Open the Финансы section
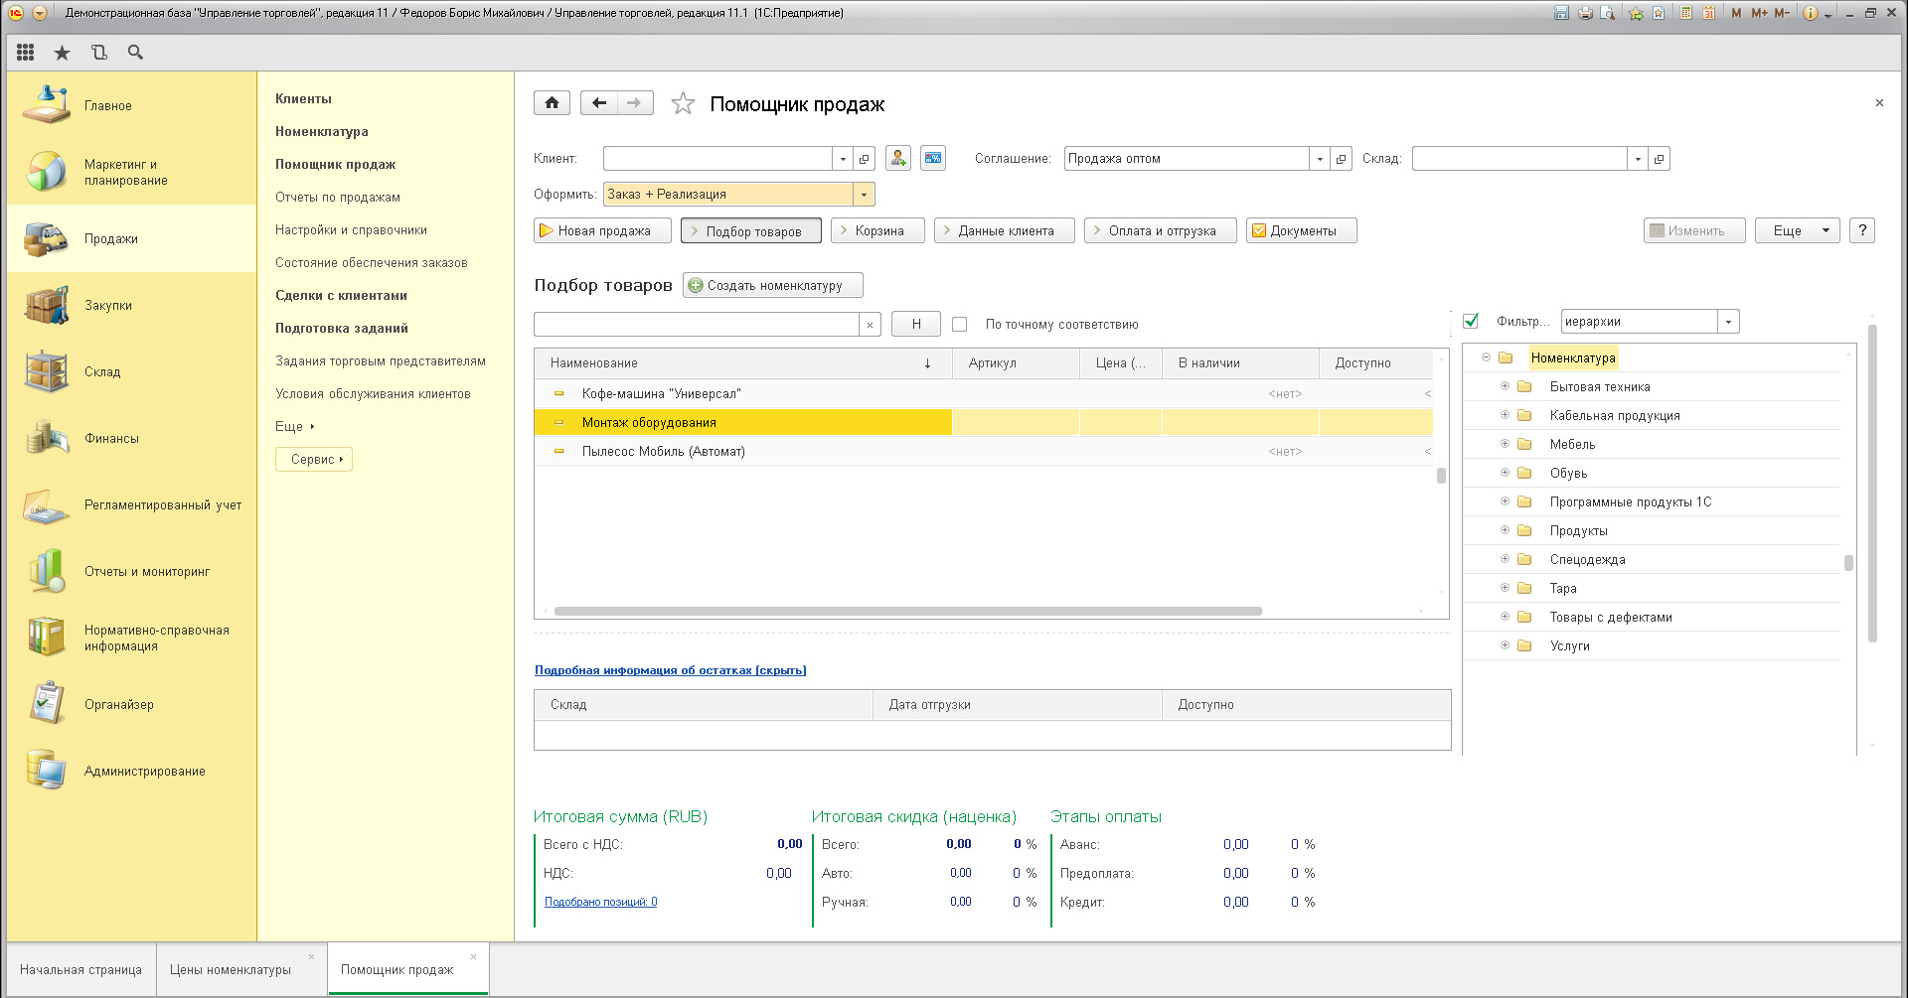Viewport: 1908px width, 998px height. pyautogui.click(x=131, y=438)
